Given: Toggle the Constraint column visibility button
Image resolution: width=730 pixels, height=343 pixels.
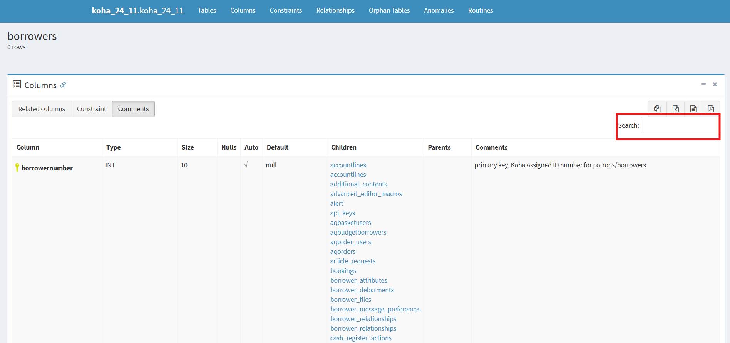Looking at the screenshot, I should click(x=92, y=109).
